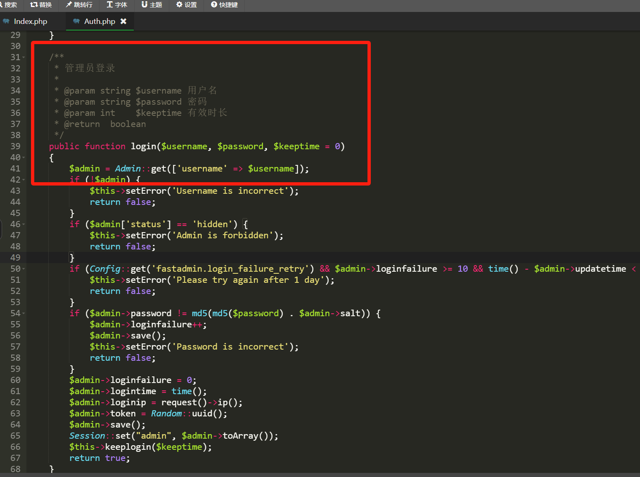Open the 搜索 search tool

click(x=8, y=5)
